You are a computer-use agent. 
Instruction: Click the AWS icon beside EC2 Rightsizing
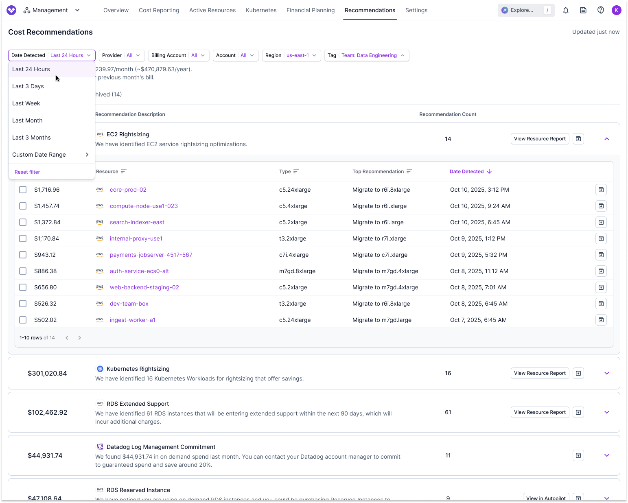tap(100, 134)
